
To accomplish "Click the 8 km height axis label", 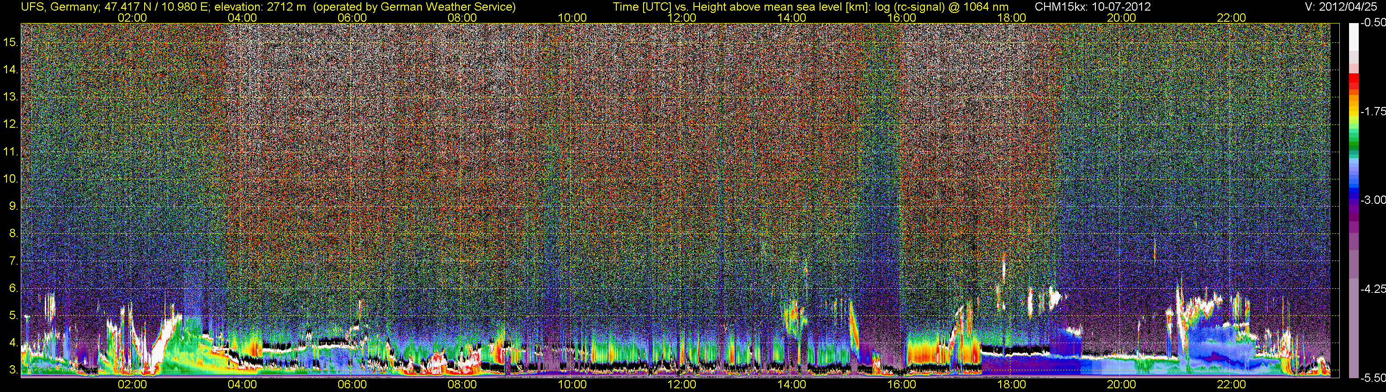I will click(x=13, y=234).
